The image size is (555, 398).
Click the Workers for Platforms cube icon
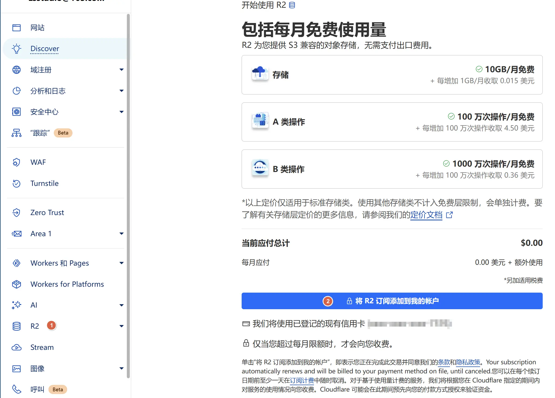[x=16, y=284]
